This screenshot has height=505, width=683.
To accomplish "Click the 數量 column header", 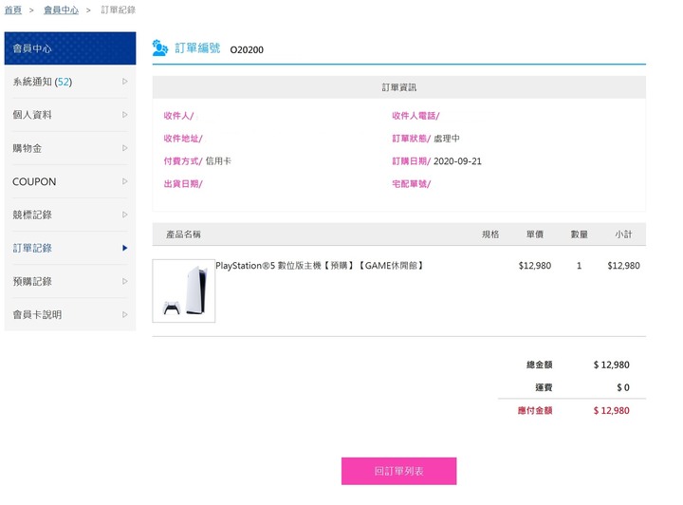I will point(580,234).
